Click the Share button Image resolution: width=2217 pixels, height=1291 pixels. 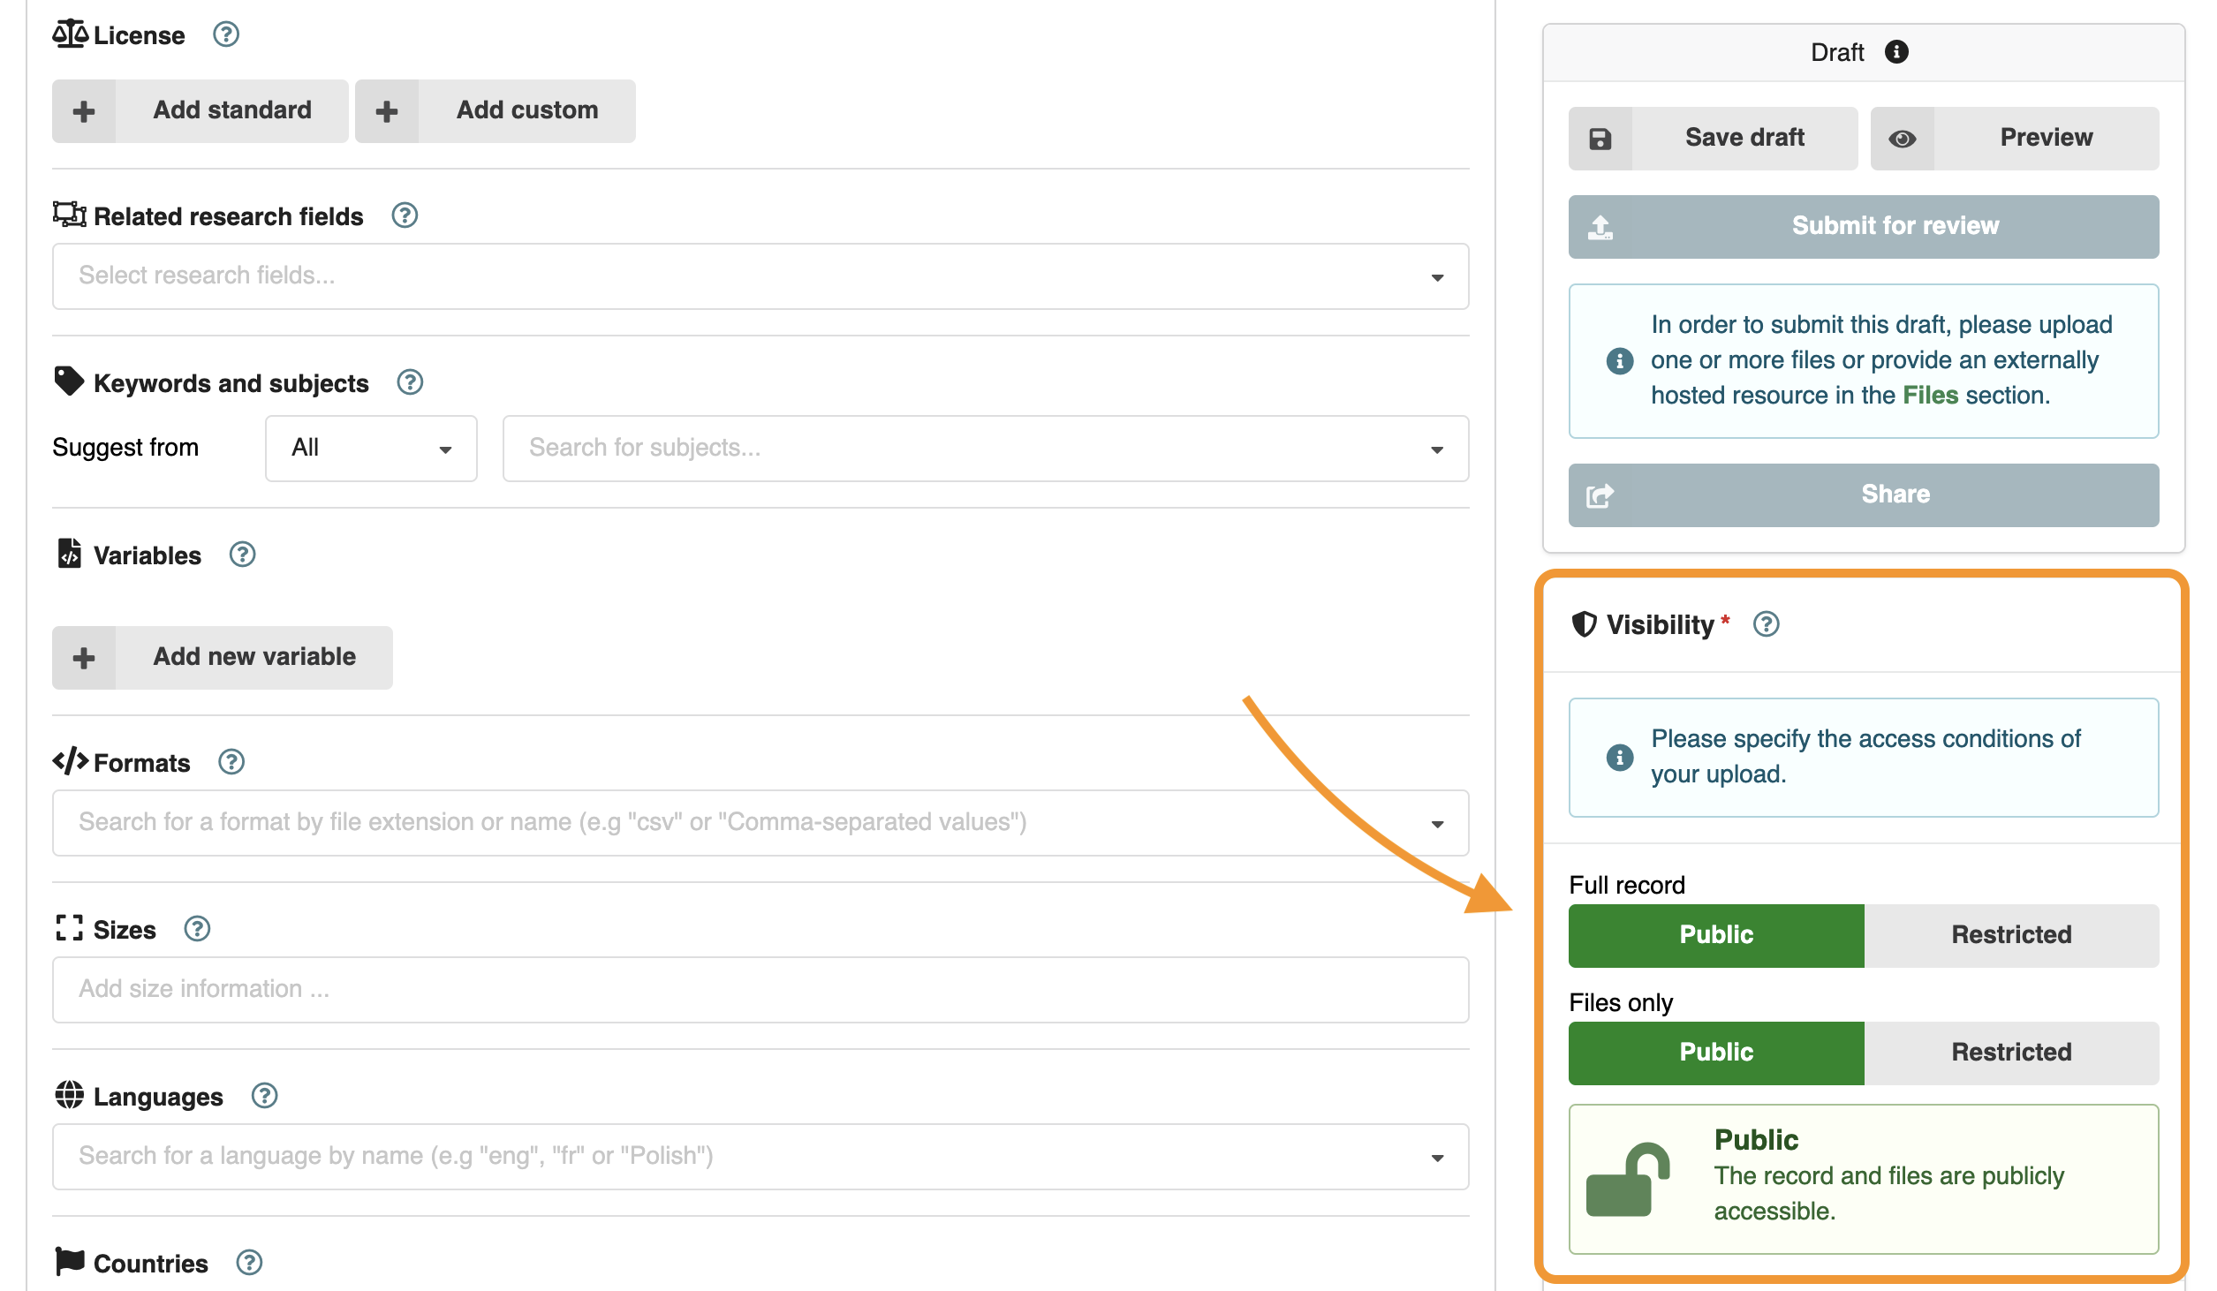pyautogui.click(x=1864, y=495)
